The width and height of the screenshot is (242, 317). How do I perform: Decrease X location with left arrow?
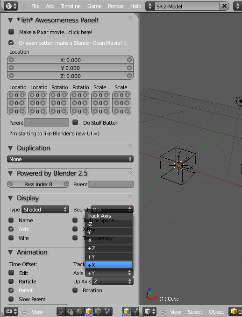(x=11, y=60)
